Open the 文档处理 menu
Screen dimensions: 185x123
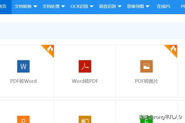[x=51, y=6]
